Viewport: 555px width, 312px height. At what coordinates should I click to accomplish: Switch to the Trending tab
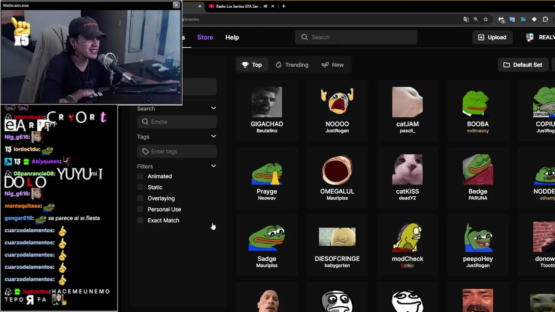pos(292,65)
